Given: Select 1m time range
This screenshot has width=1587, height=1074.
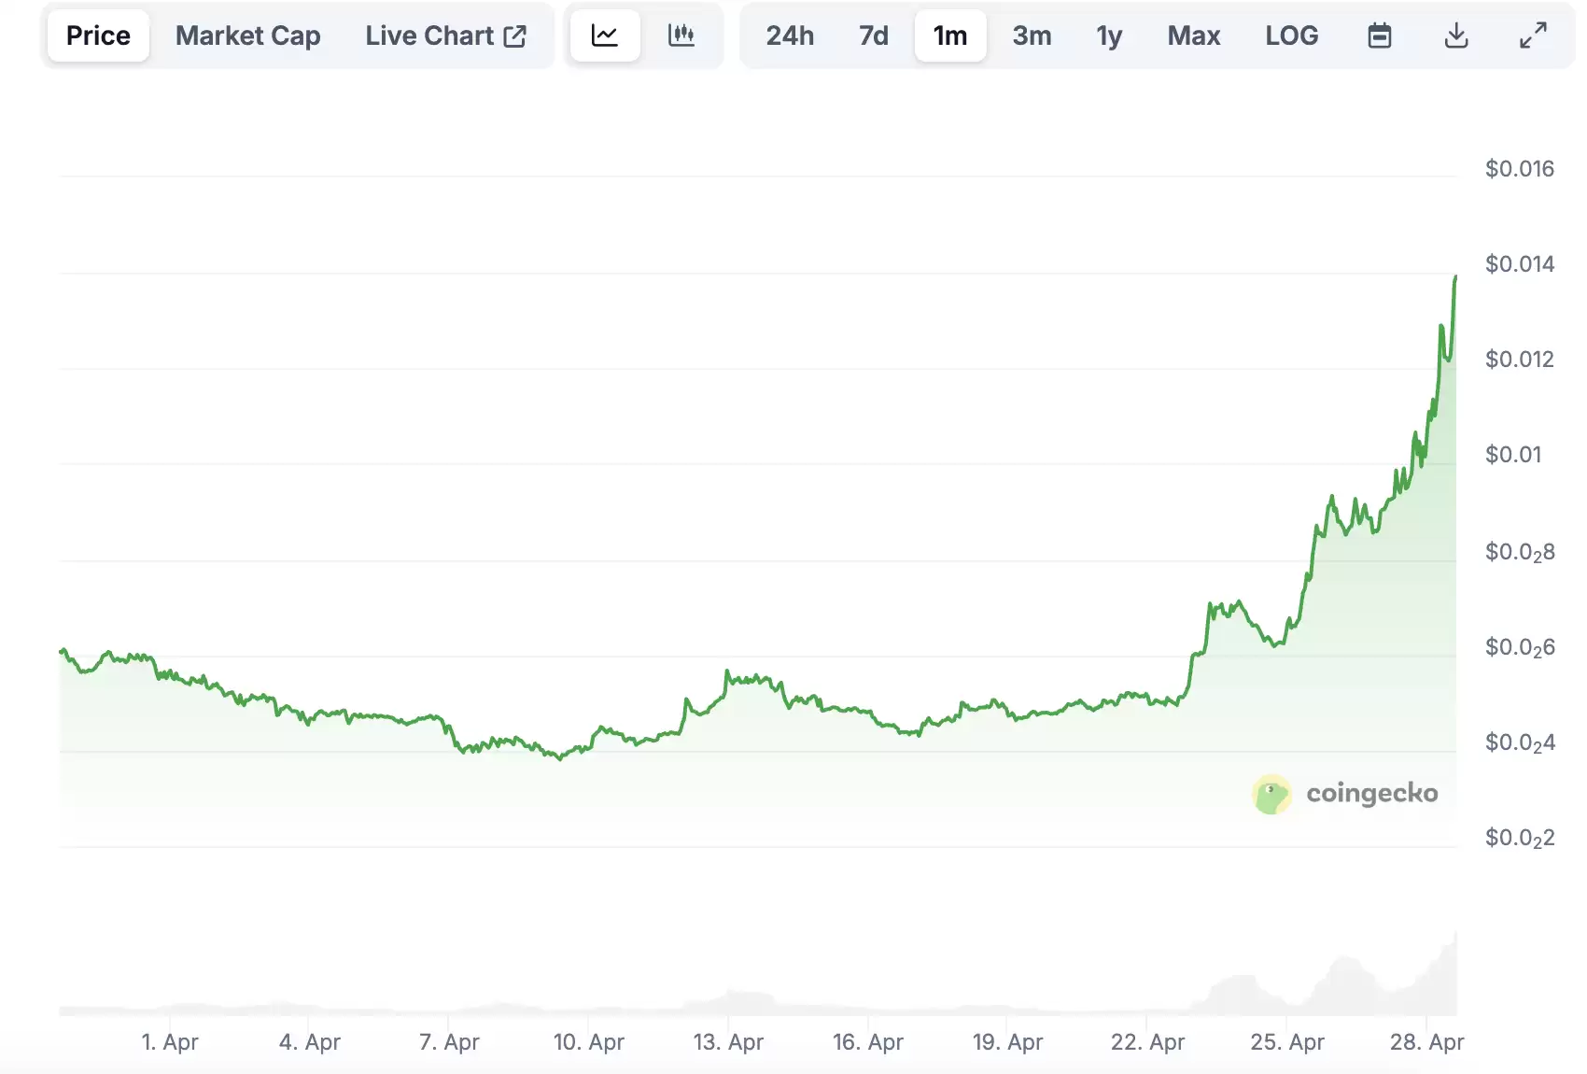Looking at the screenshot, I should tap(950, 35).
